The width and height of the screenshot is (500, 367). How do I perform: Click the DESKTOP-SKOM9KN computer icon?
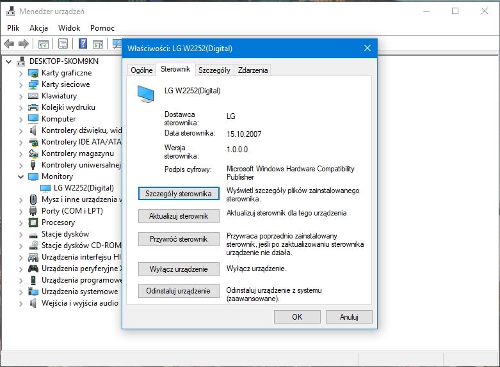point(21,61)
